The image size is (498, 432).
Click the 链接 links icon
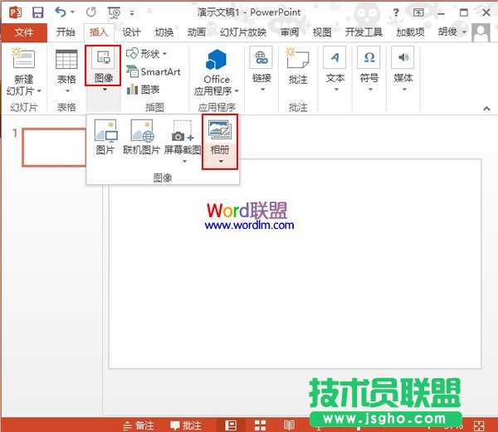pyautogui.click(x=261, y=58)
